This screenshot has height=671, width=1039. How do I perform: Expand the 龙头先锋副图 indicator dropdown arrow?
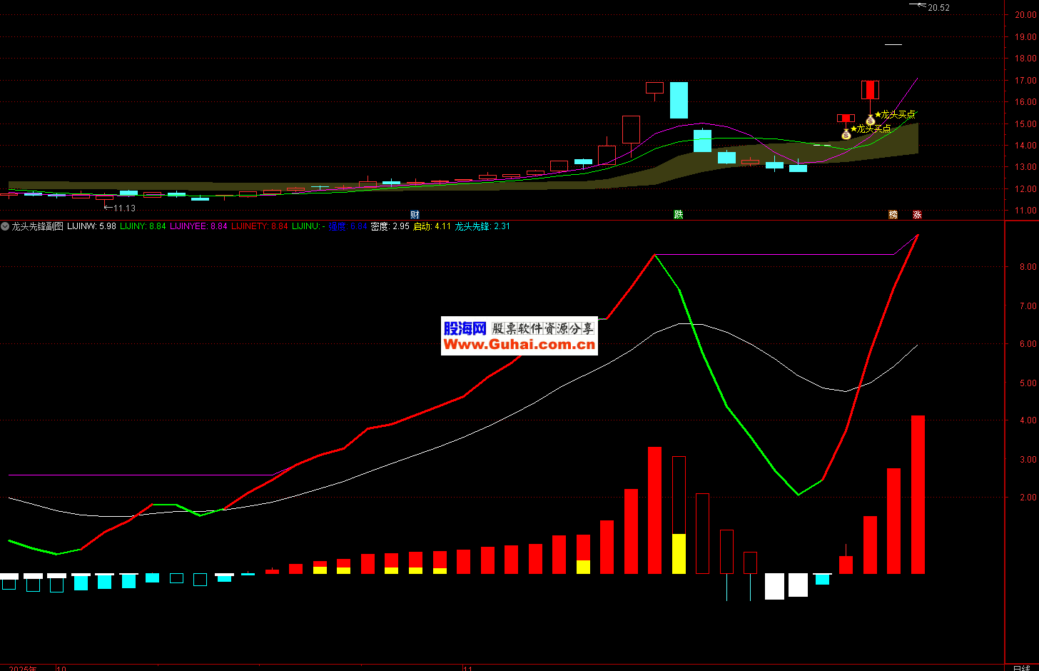coord(5,226)
